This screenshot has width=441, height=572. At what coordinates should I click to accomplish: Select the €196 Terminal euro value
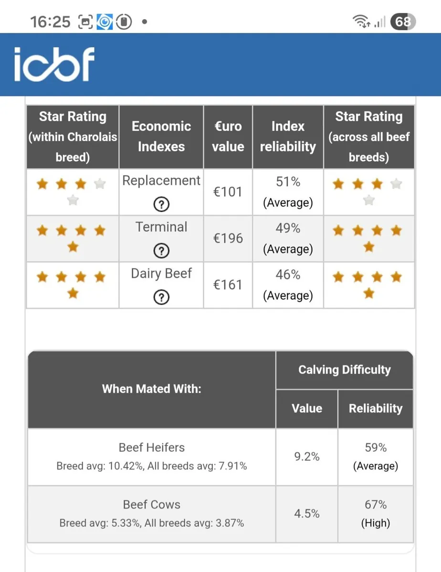point(228,238)
